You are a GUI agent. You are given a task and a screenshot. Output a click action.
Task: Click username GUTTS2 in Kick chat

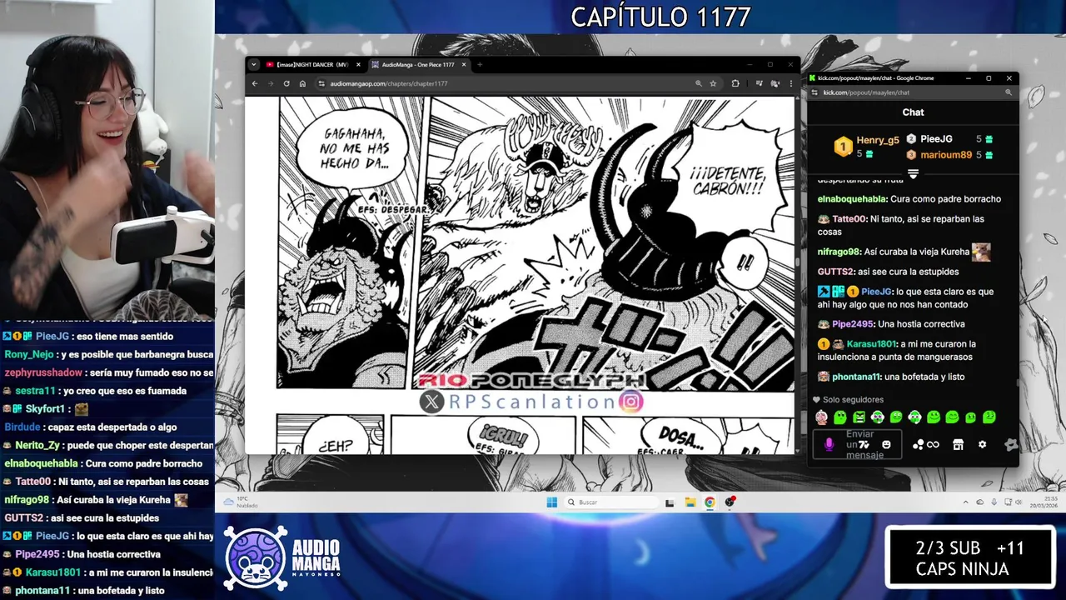click(835, 272)
